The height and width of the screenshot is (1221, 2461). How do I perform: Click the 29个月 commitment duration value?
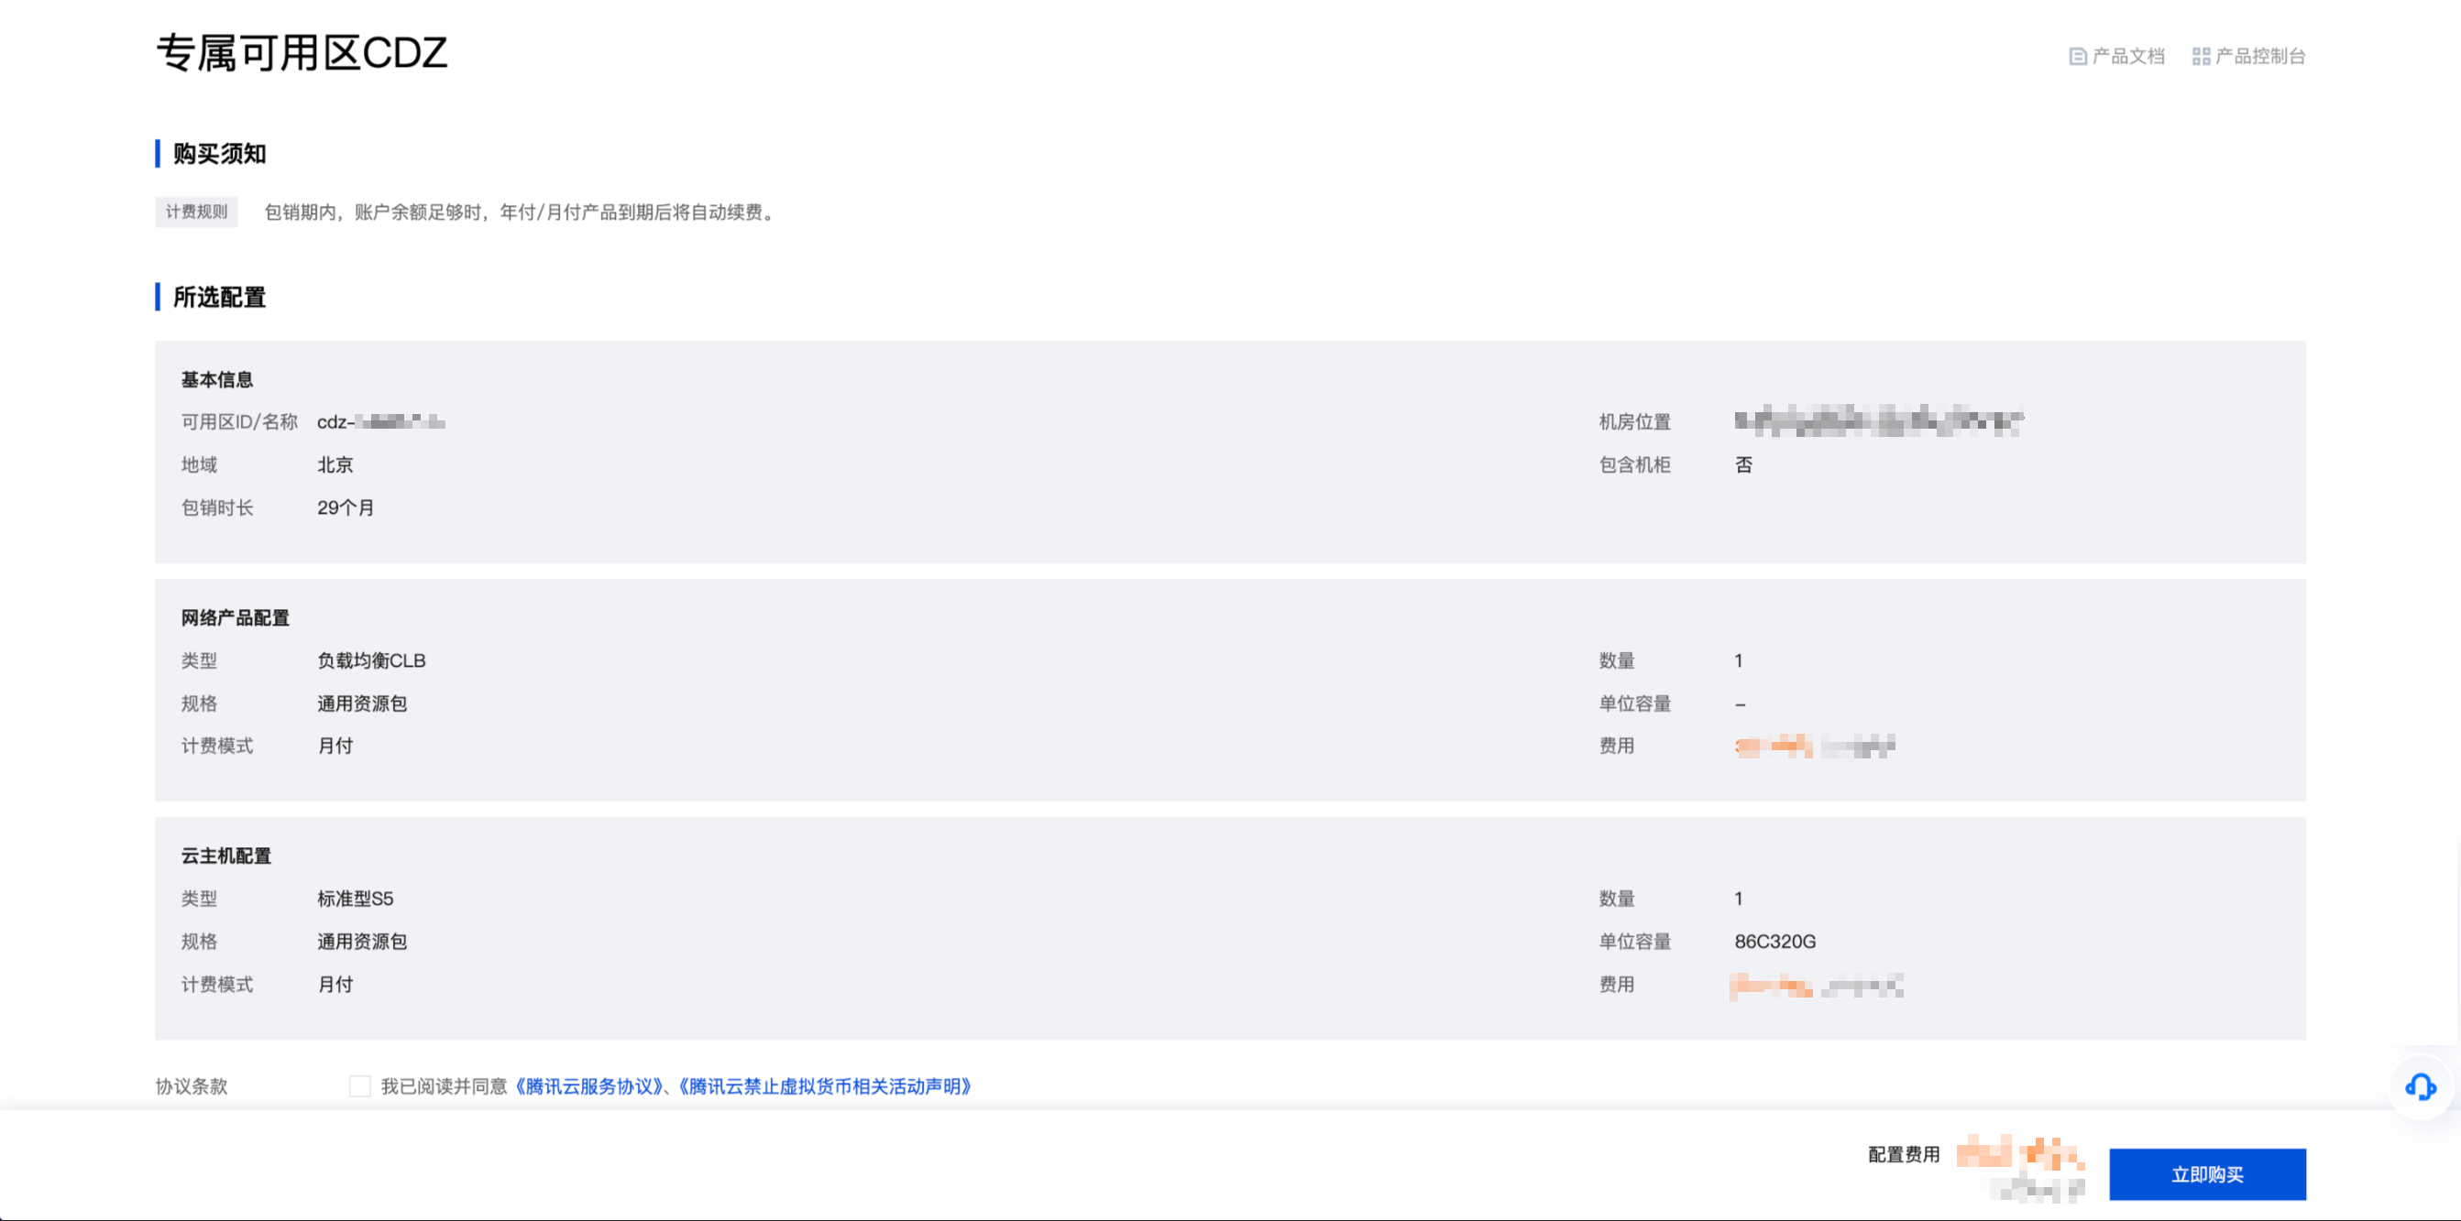[345, 507]
